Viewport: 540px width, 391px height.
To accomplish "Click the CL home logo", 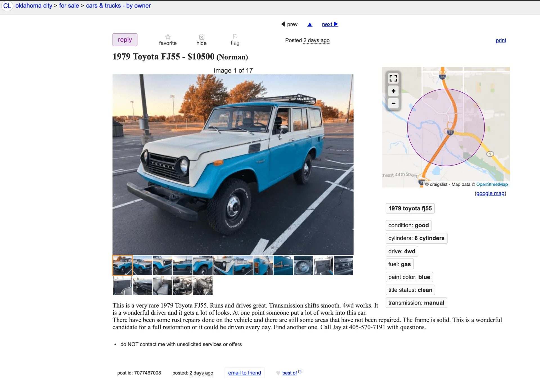I will 7,6.
